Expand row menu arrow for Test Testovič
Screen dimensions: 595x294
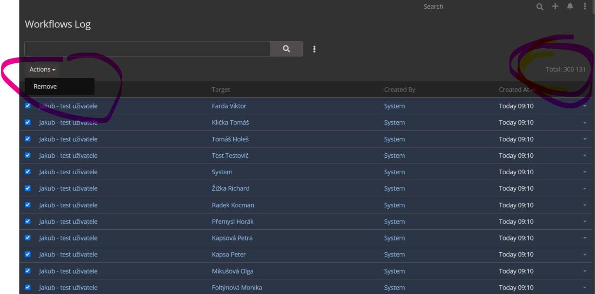coord(585,156)
